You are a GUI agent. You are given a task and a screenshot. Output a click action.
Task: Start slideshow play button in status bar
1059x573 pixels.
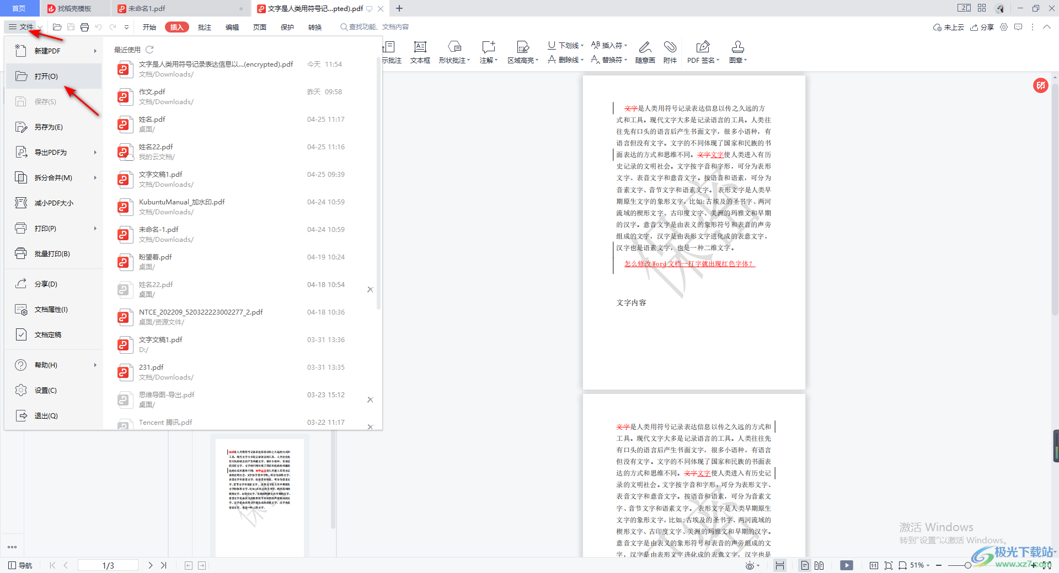click(846, 565)
